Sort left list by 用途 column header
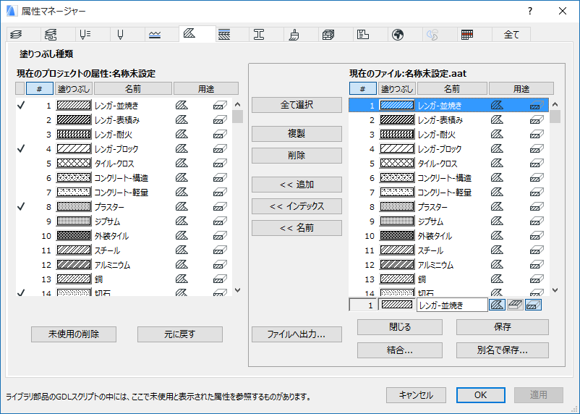Viewport: 580px width, 414px height. [x=206, y=88]
